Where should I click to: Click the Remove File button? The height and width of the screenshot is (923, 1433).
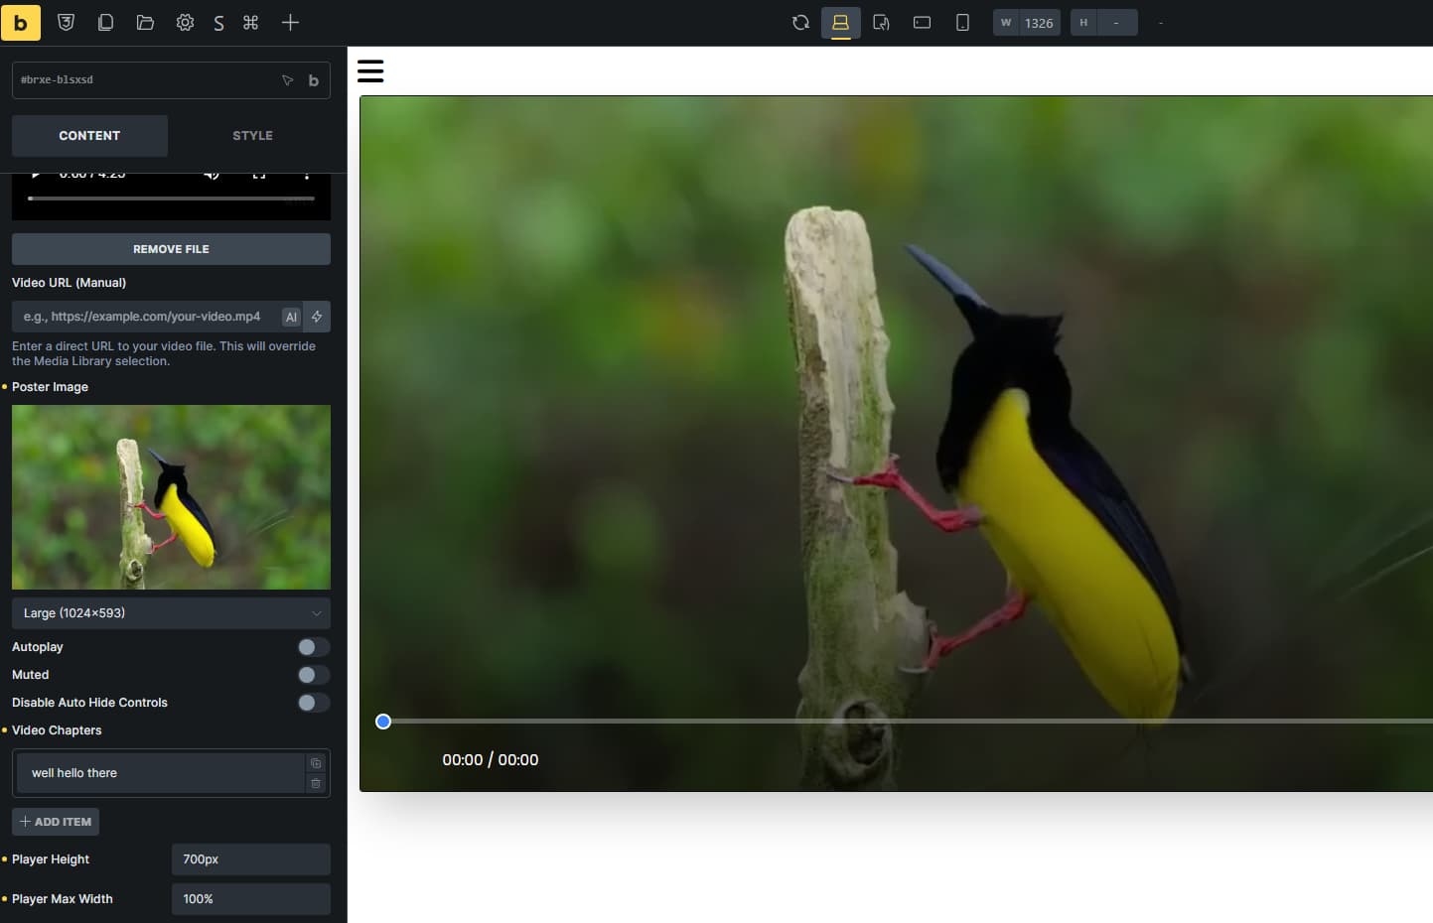[171, 249]
